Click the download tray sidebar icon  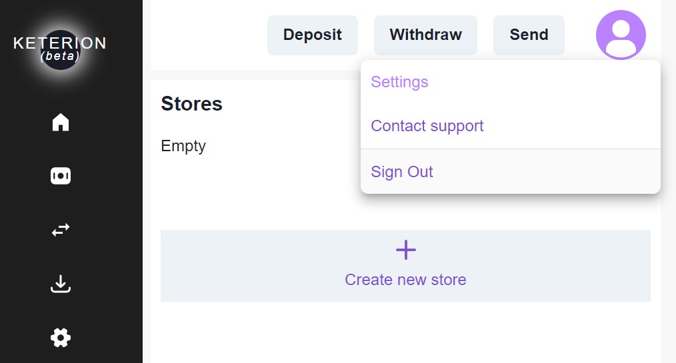pos(61,284)
